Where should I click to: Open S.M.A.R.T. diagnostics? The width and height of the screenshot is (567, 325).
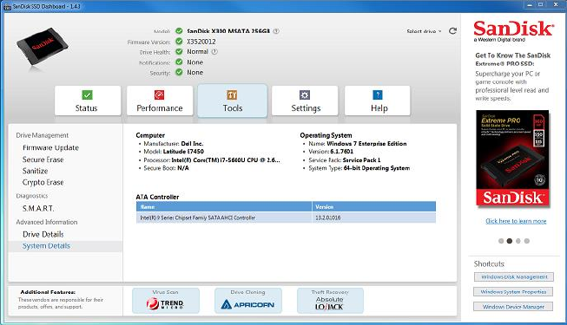click(38, 208)
